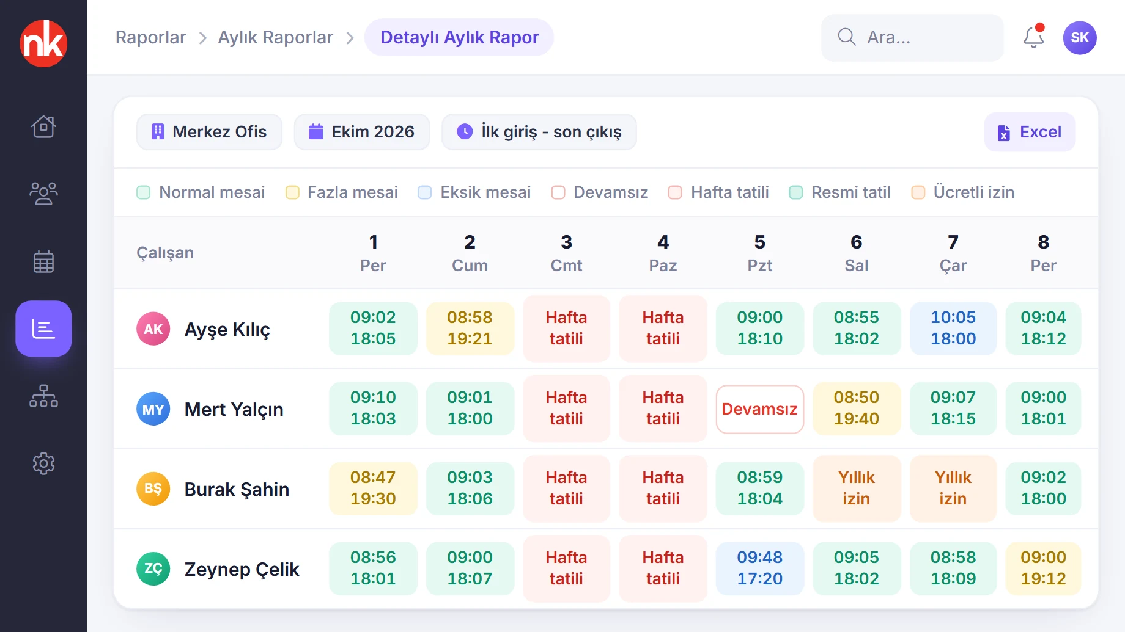Open the calendar icon in sidebar
1125x632 pixels.
pos(43,261)
